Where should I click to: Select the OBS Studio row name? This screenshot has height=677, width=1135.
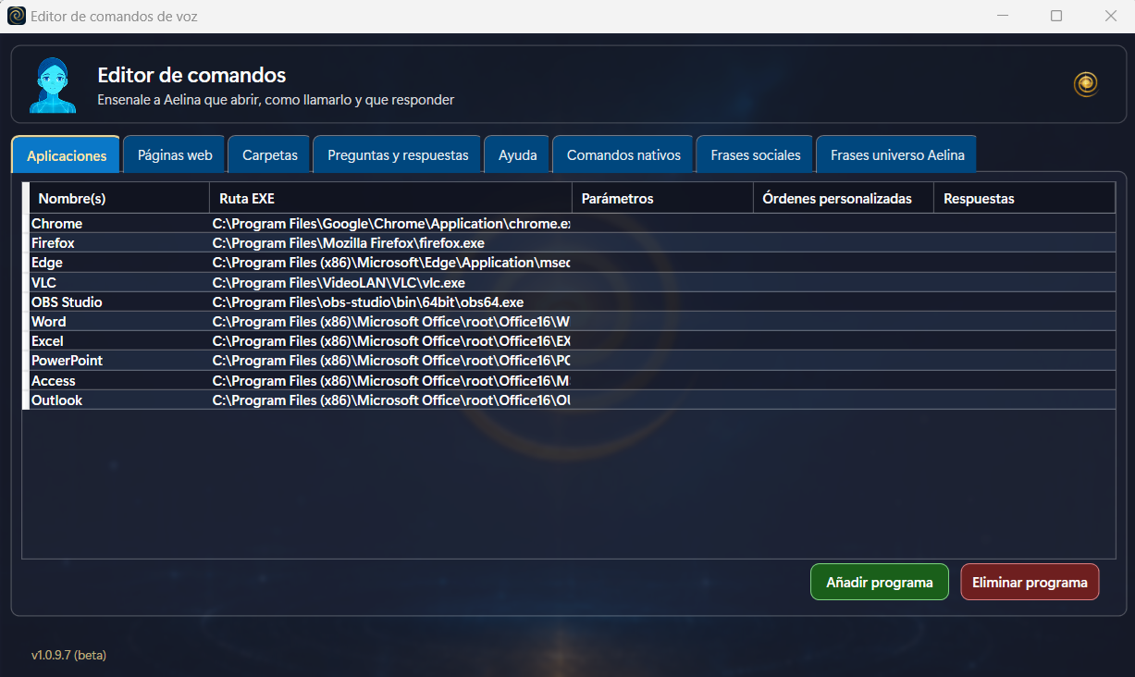pos(67,302)
